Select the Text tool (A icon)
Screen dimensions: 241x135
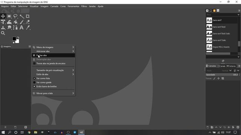(x=22, y=27)
